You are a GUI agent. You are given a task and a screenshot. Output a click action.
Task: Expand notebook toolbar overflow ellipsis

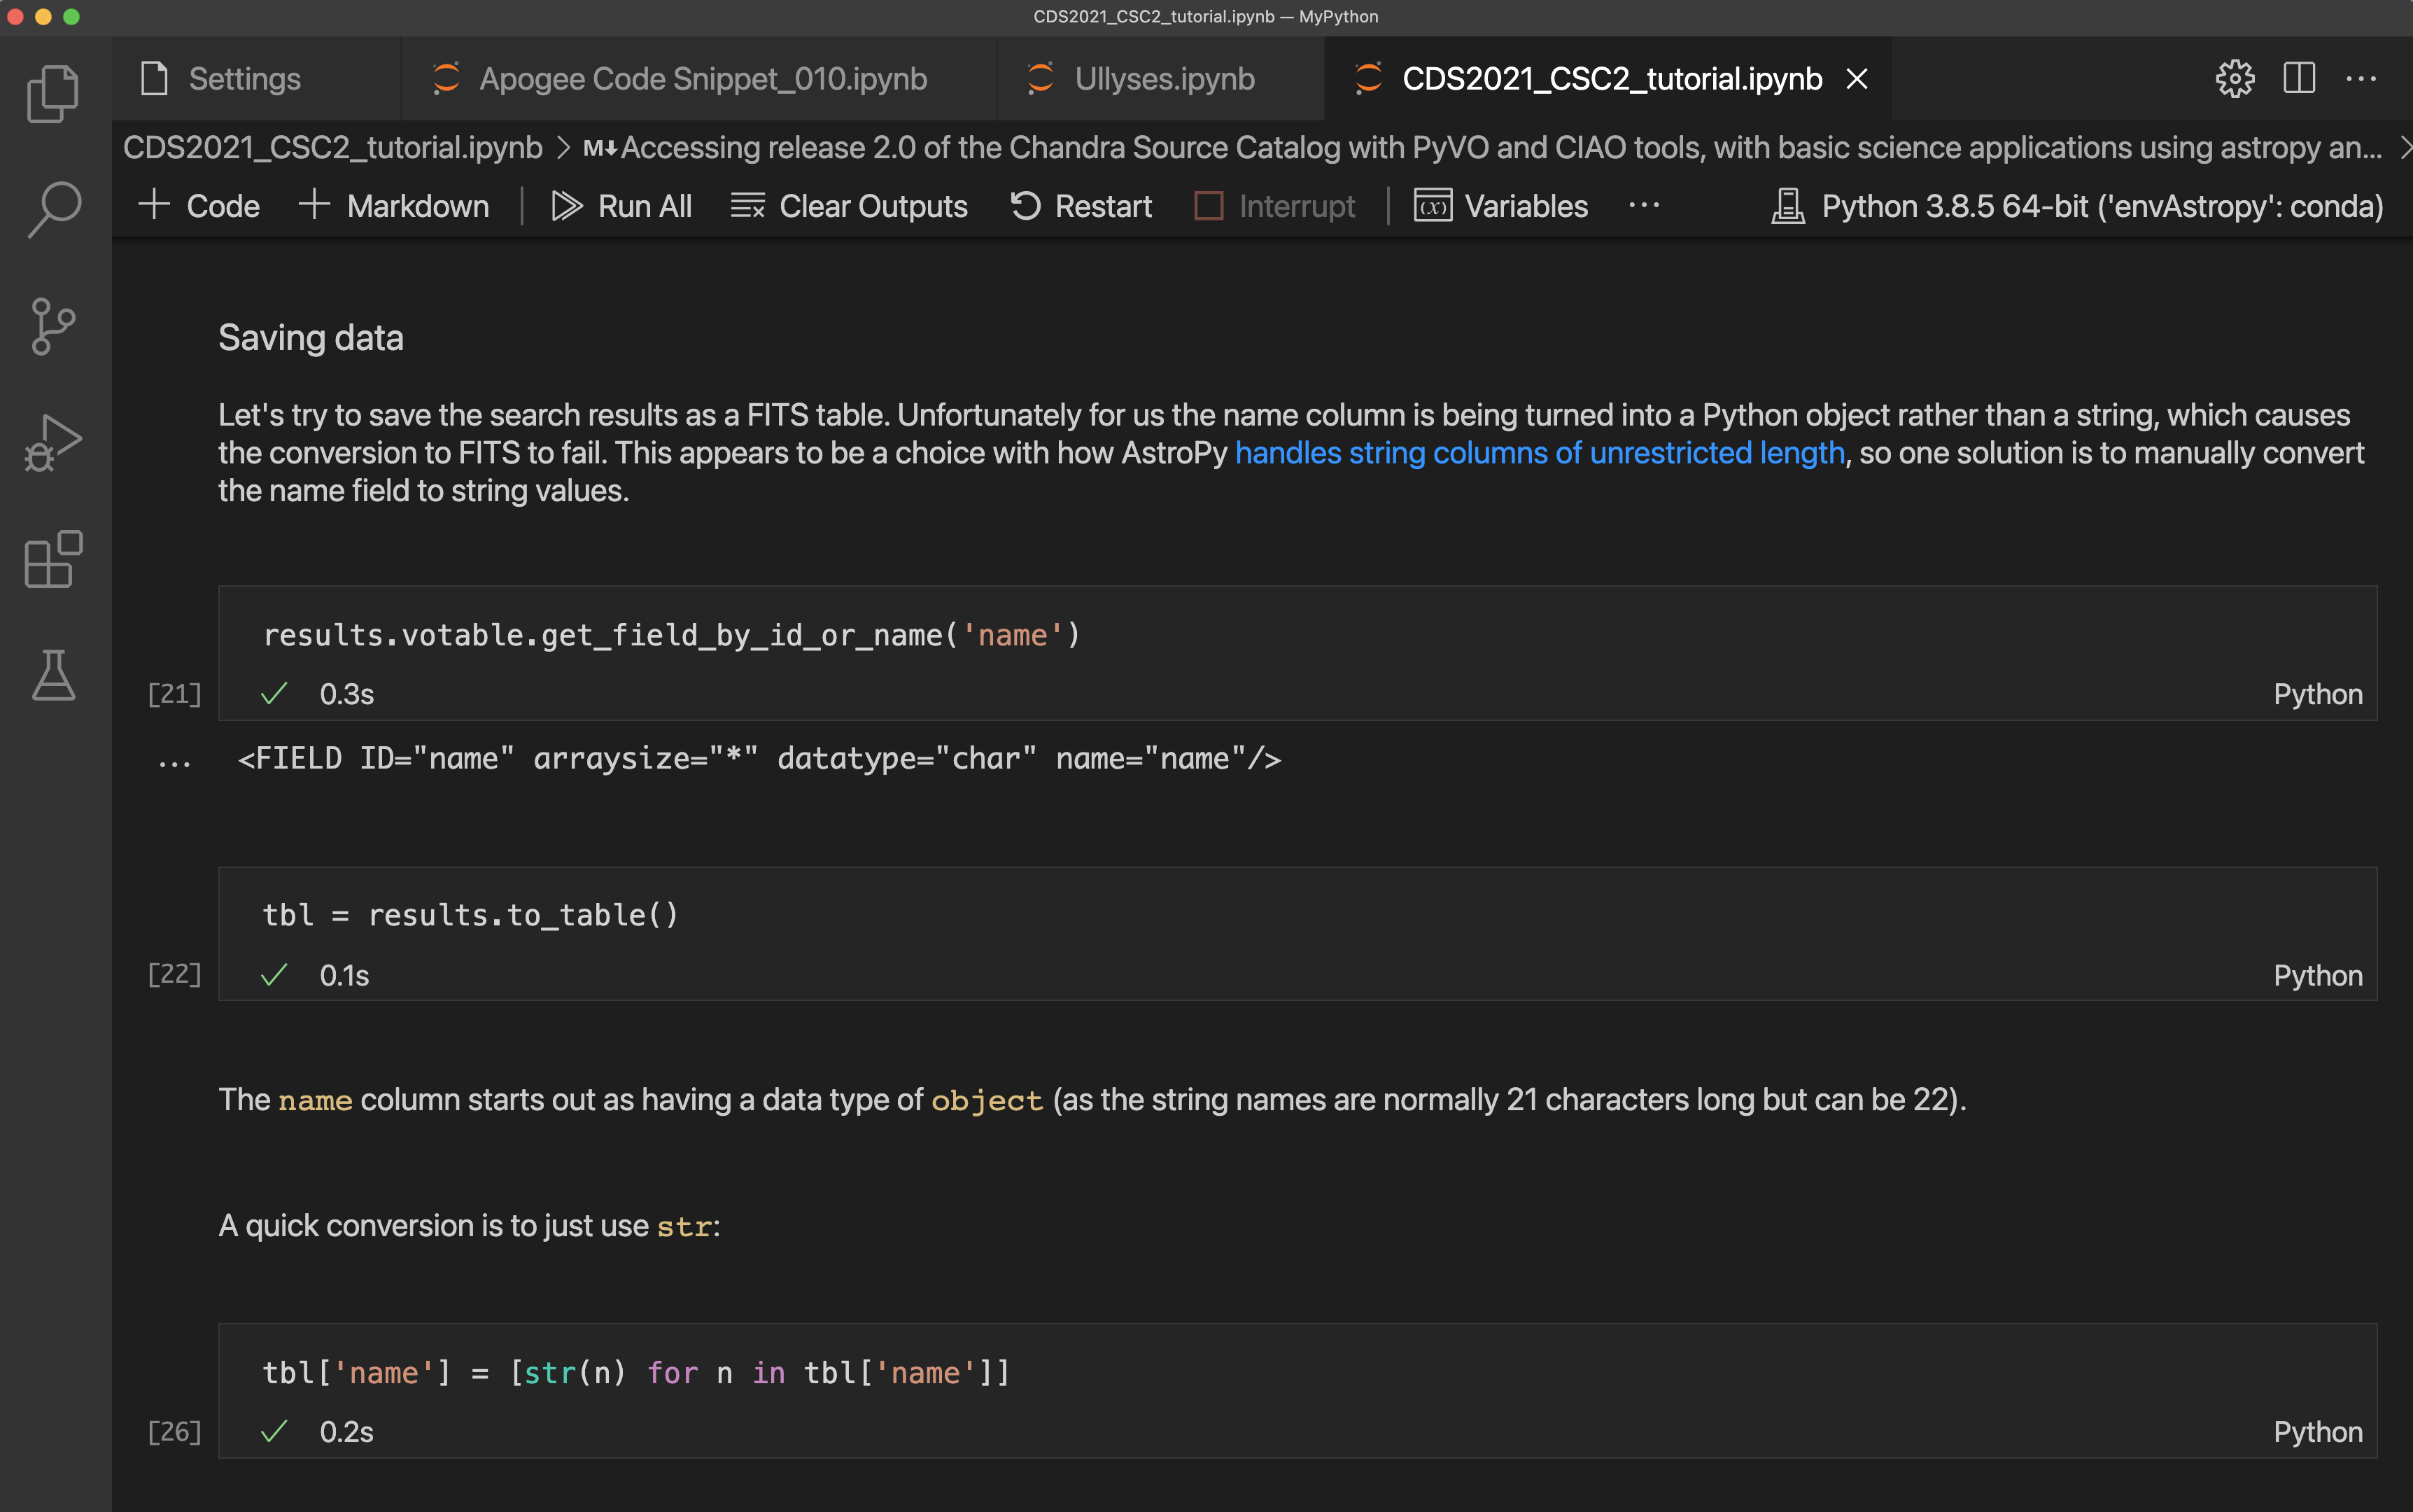tap(1643, 206)
